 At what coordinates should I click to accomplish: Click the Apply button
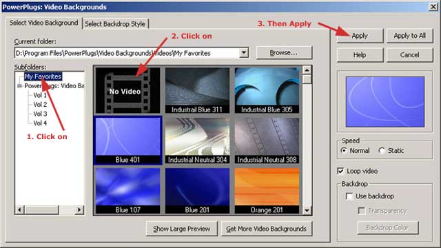tap(360, 36)
